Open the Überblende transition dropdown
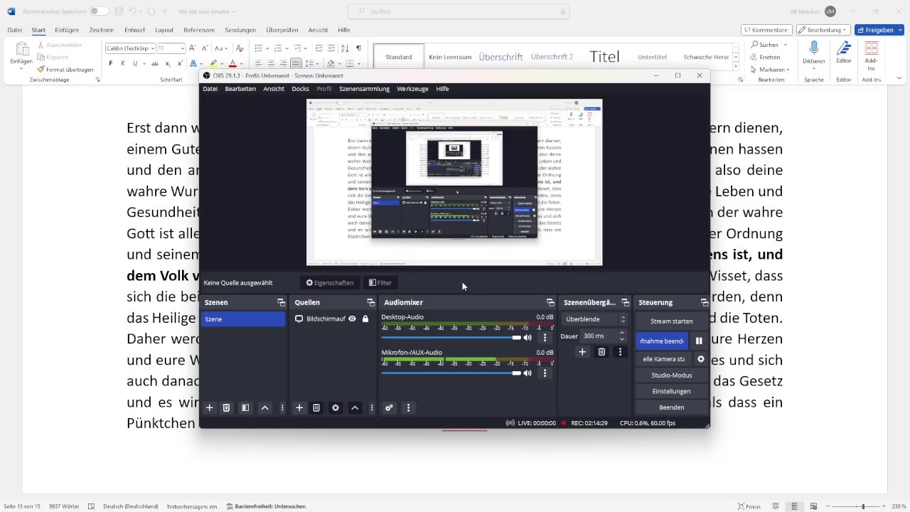This screenshot has width=910, height=512. point(594,319)
